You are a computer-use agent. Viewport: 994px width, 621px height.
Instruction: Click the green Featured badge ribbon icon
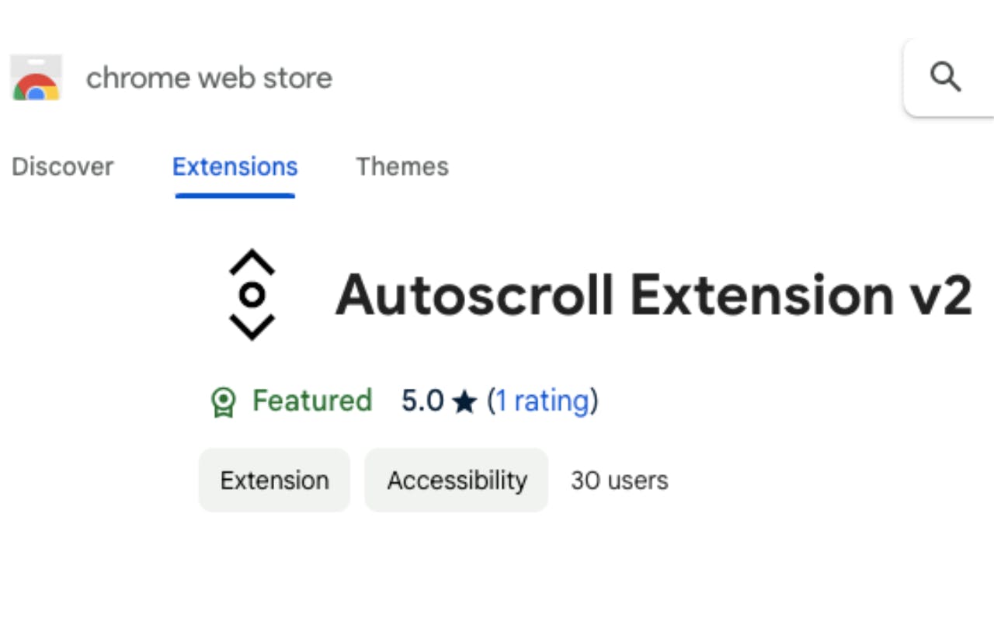click(x=223, y=402)
